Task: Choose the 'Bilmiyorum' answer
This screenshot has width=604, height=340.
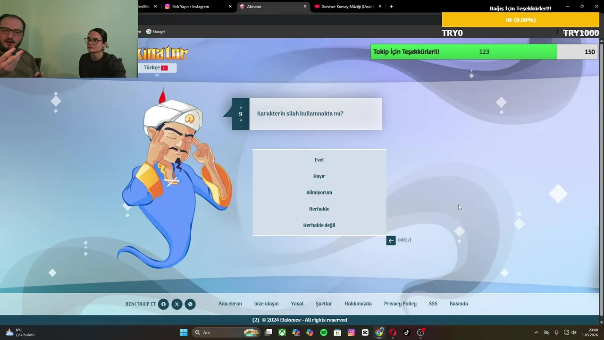Action: coord(319,193)
